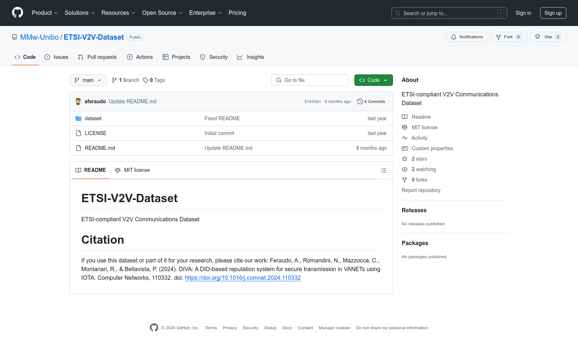
Task: Fork the repository
Action: pos(509,37)
